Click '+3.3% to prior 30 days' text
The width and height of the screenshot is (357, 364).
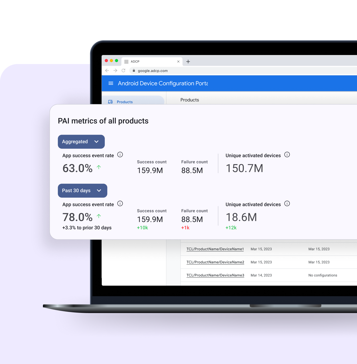87,228
